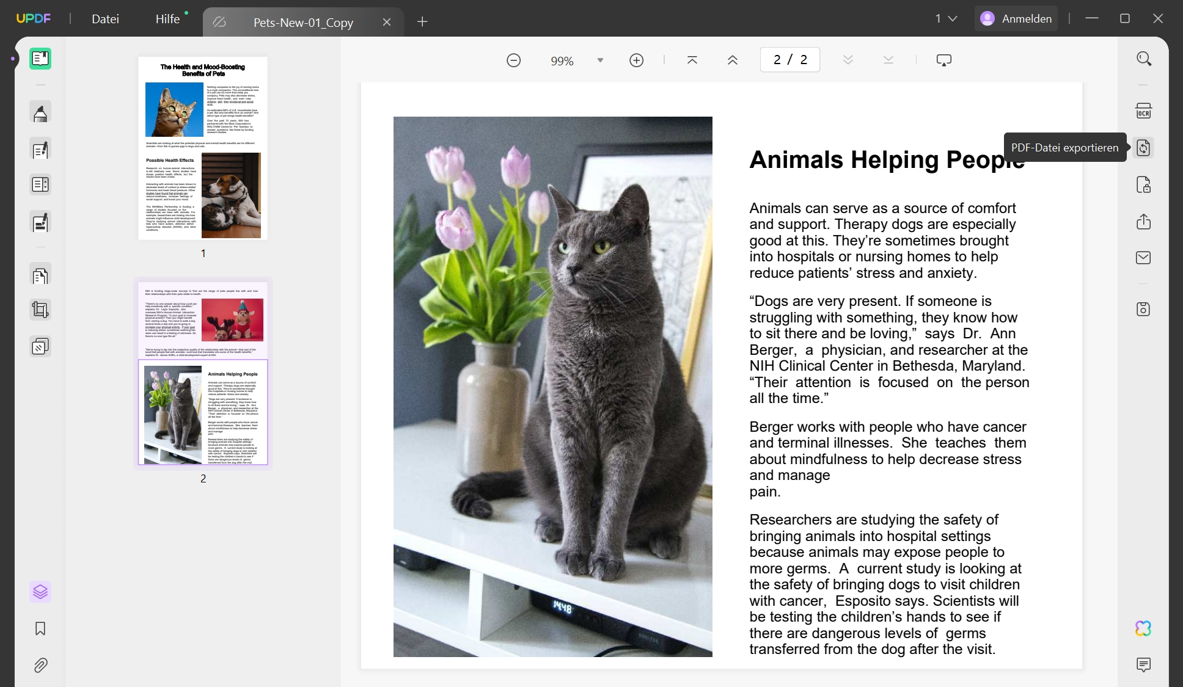Click the PDF export icon

pyautogui.click(x=1143, y=148)
